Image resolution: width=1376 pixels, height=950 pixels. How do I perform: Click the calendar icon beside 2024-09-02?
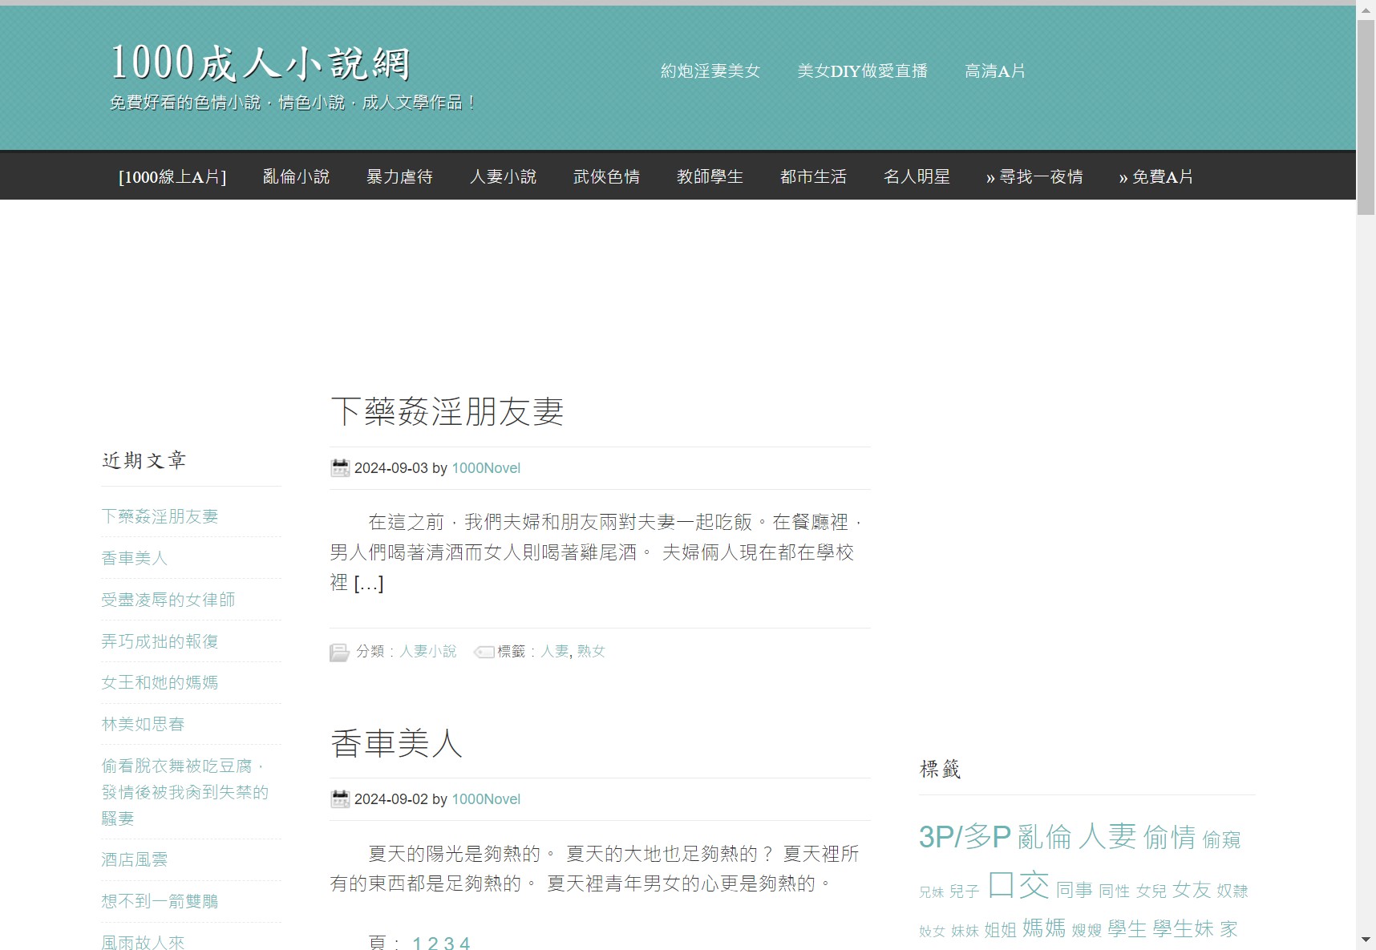340,798
